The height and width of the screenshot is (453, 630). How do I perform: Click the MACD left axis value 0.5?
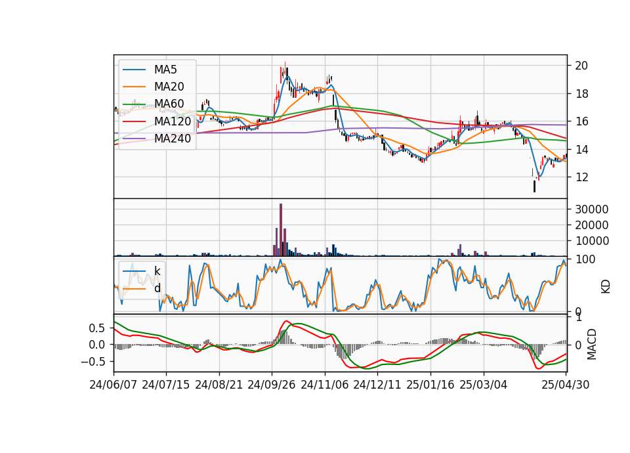(97, 328)
